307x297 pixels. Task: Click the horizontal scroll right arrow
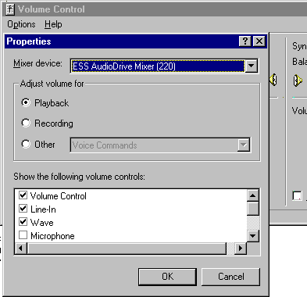click(241, 249)
